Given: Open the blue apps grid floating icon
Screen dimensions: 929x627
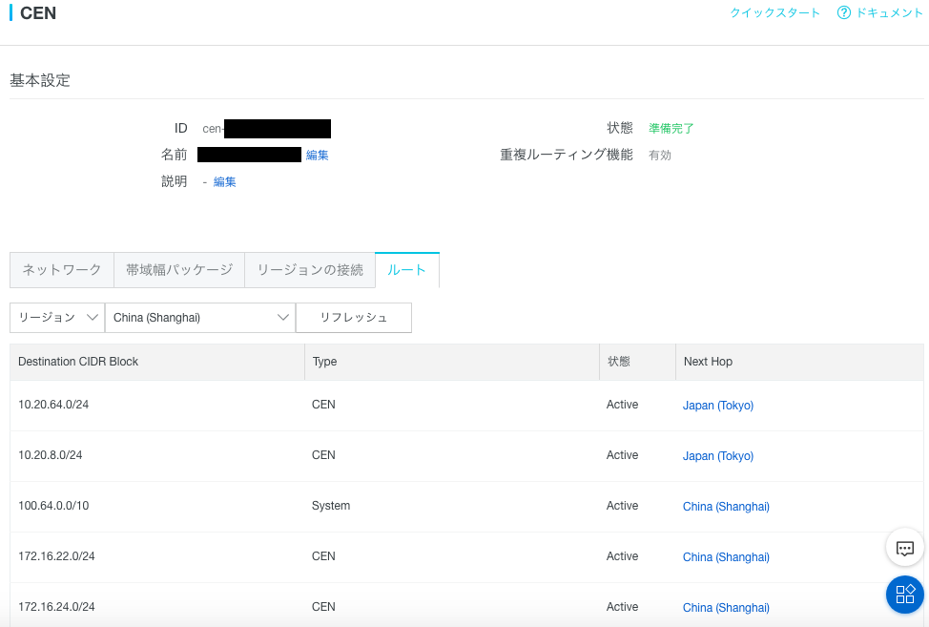Looking at the screenshot, I should click(905, 595).
